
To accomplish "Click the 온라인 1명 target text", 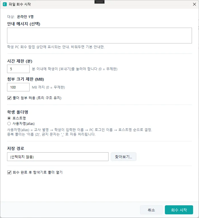I will (25, 17).
